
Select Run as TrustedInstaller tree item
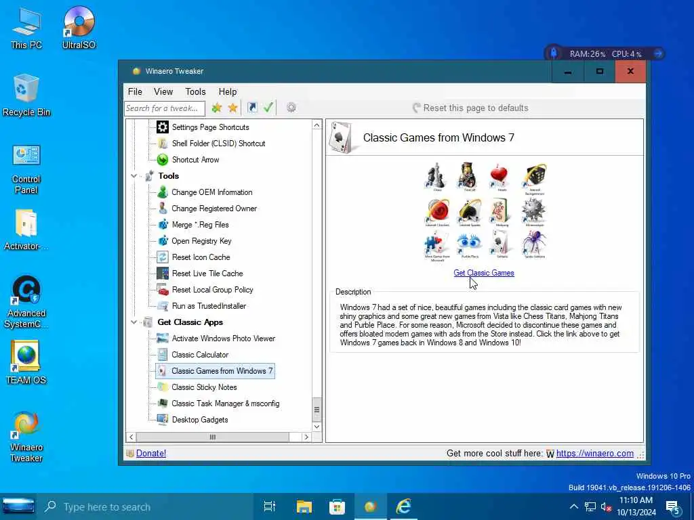[x=209, y=306]
